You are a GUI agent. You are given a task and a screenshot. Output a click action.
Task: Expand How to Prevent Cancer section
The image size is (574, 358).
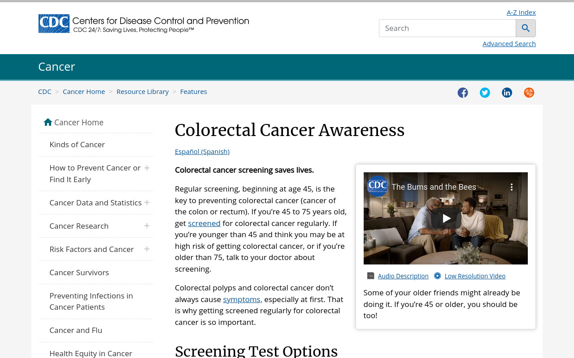(x=147, y=168)
